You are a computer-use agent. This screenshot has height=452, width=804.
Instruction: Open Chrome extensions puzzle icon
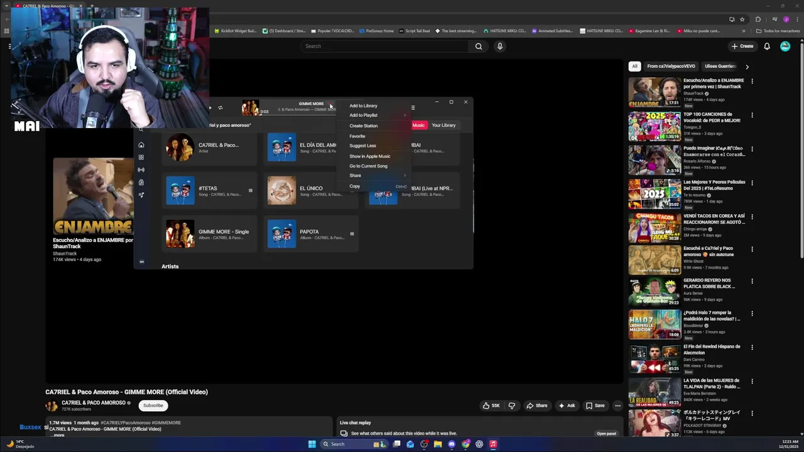point(758,19)
